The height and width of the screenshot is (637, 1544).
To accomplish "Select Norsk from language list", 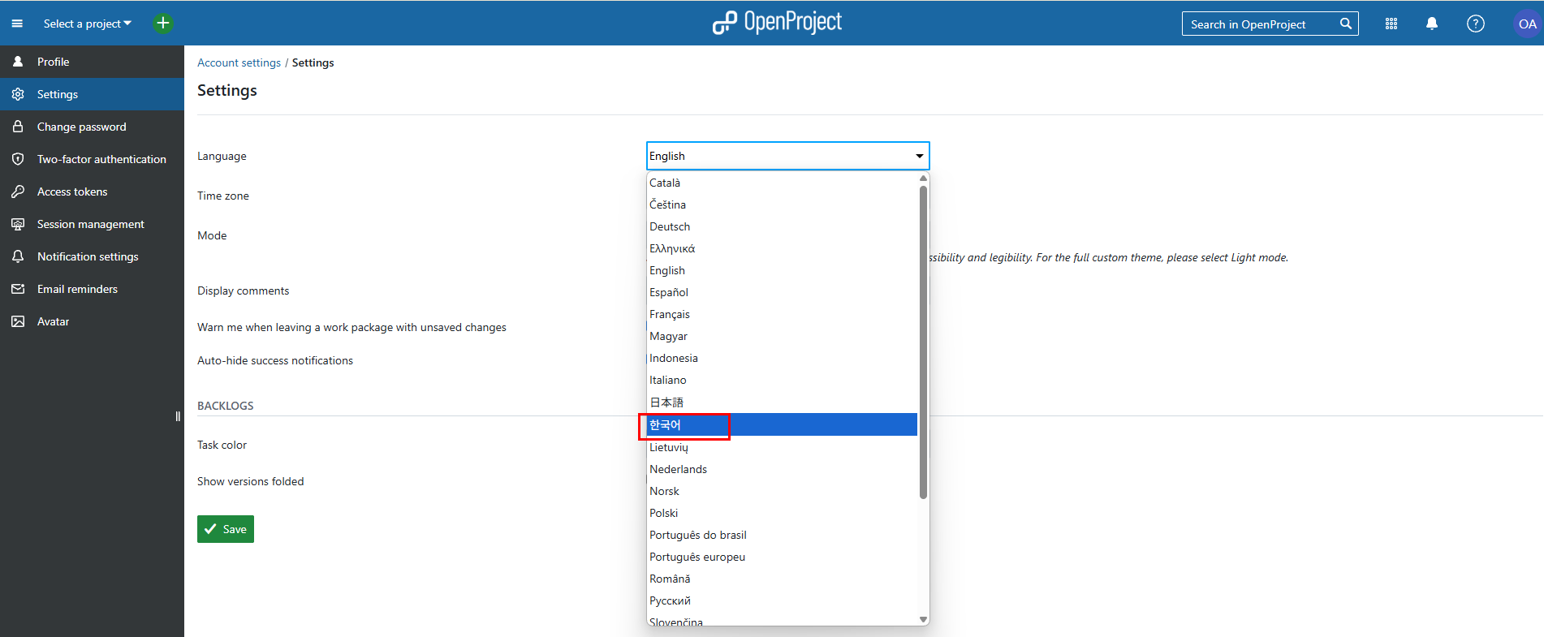I will 783,491.
